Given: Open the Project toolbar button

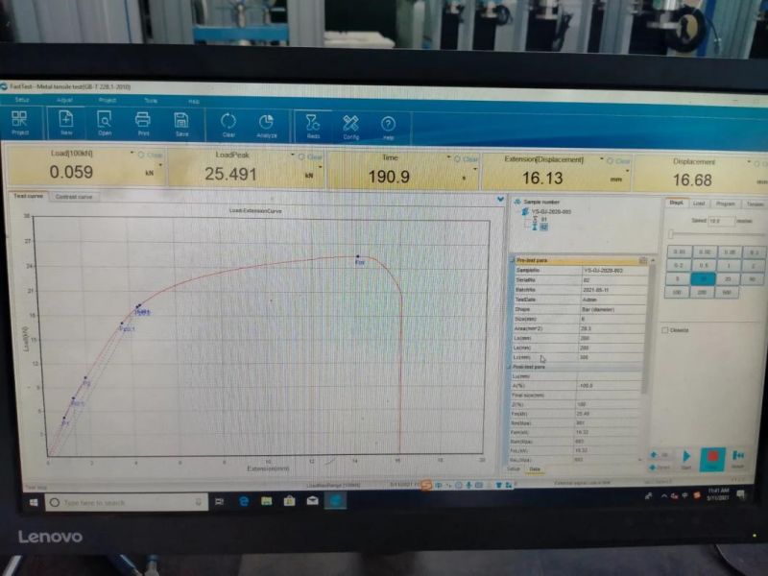Looking at the screenshot, I should click(x=19, y=123).
